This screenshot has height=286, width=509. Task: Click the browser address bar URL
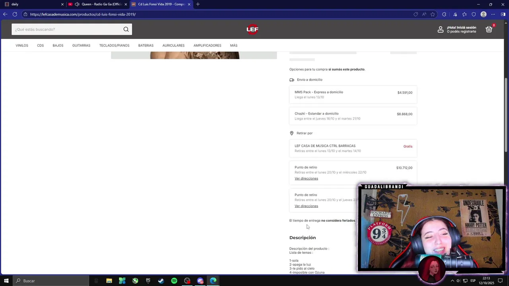(83, 14)
